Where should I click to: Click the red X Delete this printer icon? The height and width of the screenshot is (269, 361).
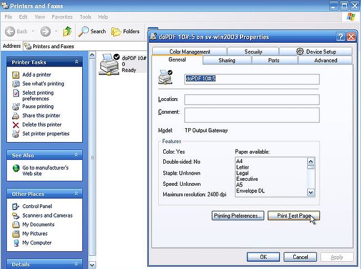click(16, 125)
